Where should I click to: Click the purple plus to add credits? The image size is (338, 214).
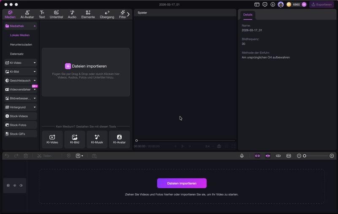[304, 4]
